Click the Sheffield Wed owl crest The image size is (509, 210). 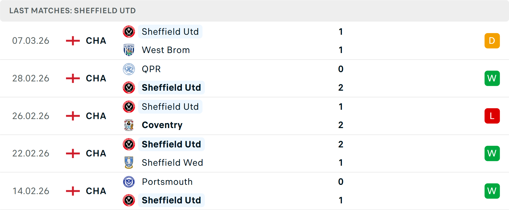tap(129, 163)
